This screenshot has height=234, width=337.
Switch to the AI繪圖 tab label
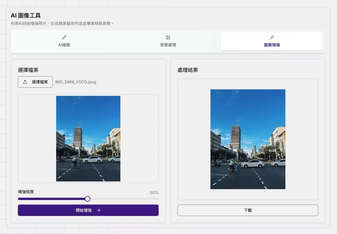tap(64, 45)
